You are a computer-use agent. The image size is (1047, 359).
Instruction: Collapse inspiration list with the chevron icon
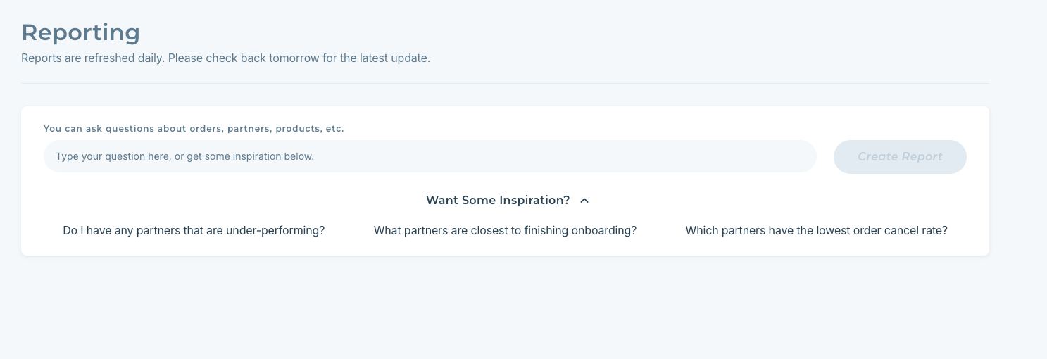[584, 201]
